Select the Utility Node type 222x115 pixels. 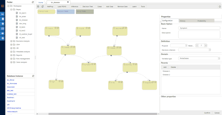pyautogui.click(x=85, y=12)
